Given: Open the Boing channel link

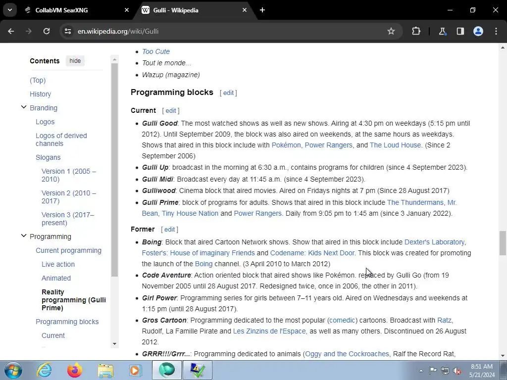Looking at the screenshot, I should click(203, 264).
